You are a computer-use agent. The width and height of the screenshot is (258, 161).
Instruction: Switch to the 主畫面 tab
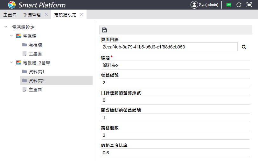click(10, 15)
